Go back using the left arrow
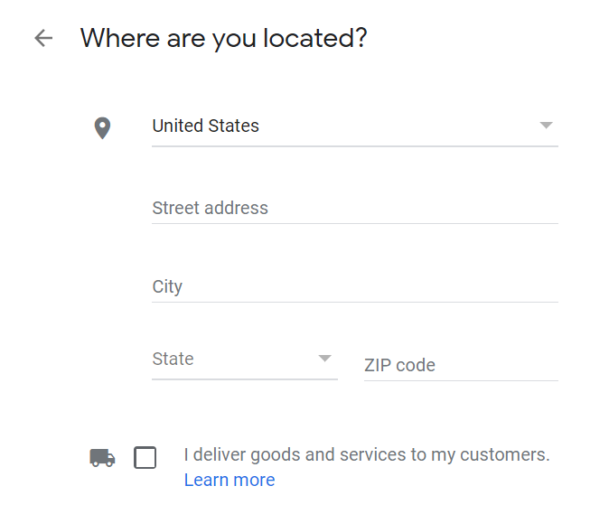The width and height of the screenshot is (609, 514). pos(43,38)
